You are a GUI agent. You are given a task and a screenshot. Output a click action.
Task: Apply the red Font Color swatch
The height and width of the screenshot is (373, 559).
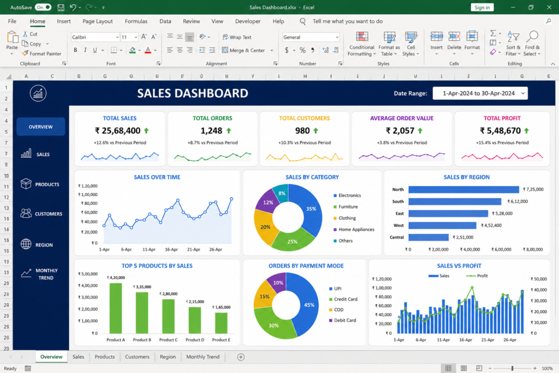point(148,50)
